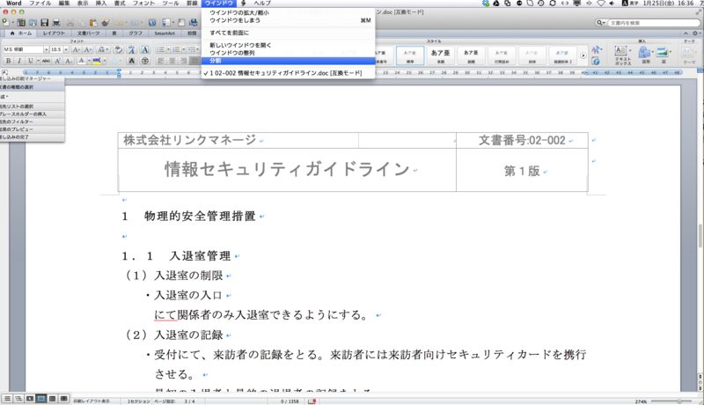Open the template gallery icon
This screenshot has width=704, height=405.
(x=21, y=22)
